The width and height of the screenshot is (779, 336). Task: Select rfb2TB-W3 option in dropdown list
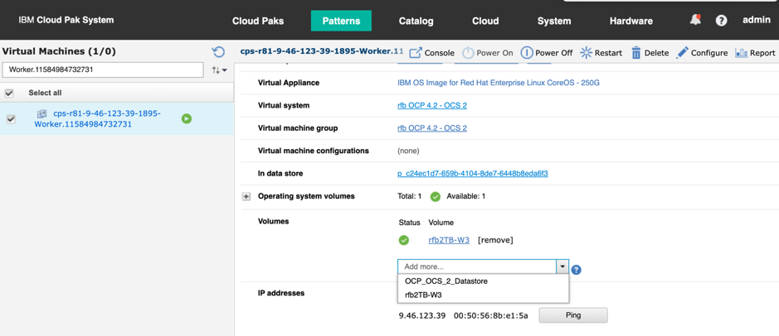(483, 295)
